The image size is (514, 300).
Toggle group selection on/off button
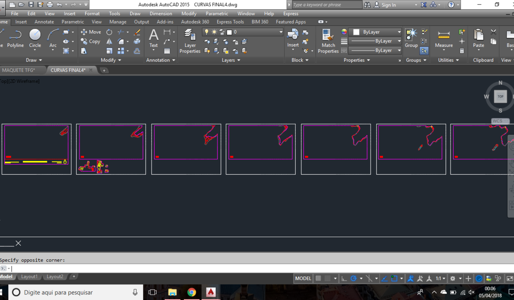pos(424,51)
